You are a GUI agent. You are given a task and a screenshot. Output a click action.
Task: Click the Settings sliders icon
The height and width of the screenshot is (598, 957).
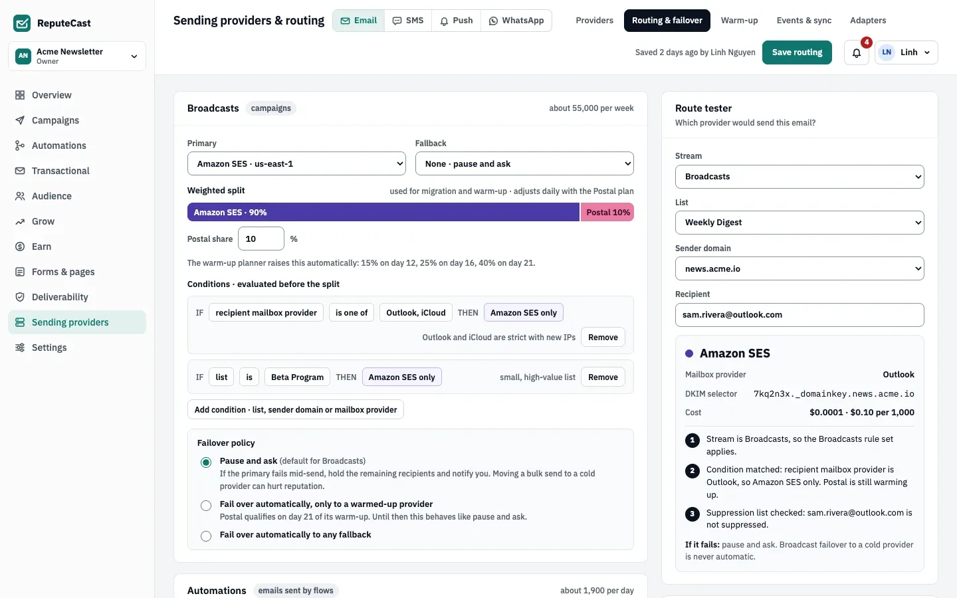(20, 348)
